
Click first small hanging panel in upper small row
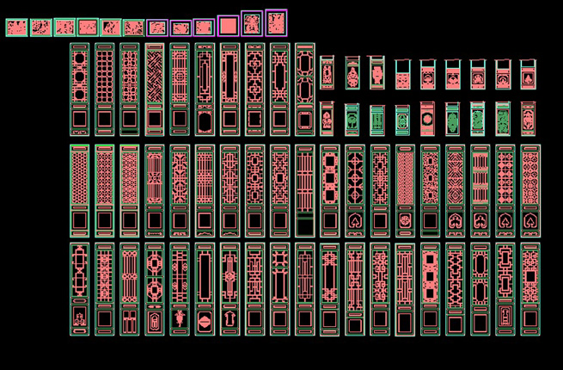327,73
